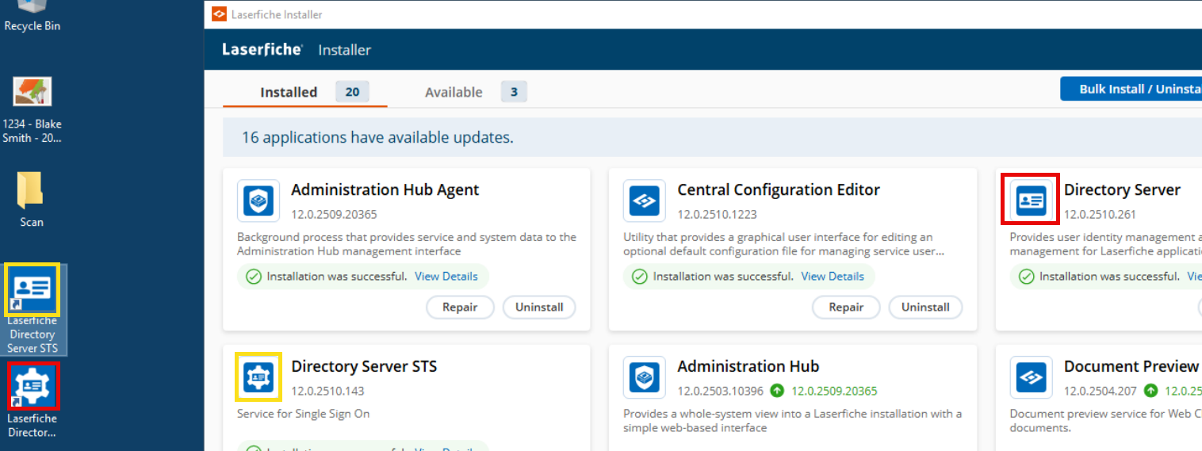1202x451 pixels.
Task: Click the Laserfiche logo in the title bar
Action: coord(219,14)
